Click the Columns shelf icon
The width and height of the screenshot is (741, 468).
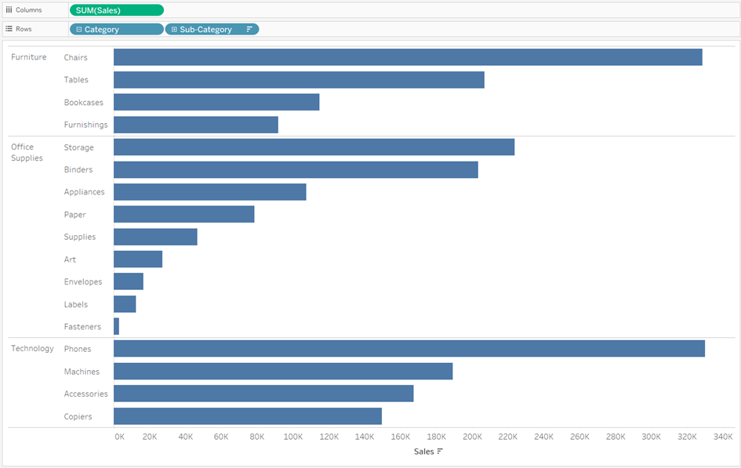click(7, 9)
